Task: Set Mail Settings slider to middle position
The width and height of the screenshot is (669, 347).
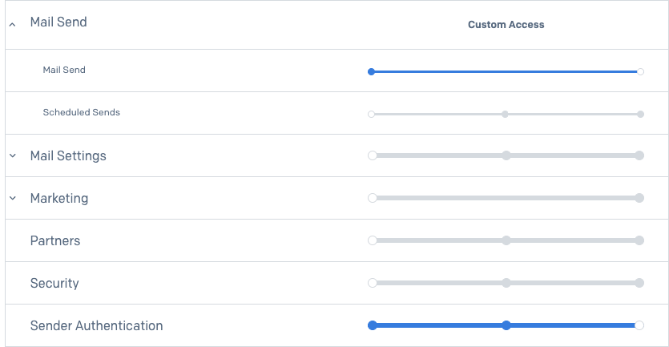Action: pos(506,155)
